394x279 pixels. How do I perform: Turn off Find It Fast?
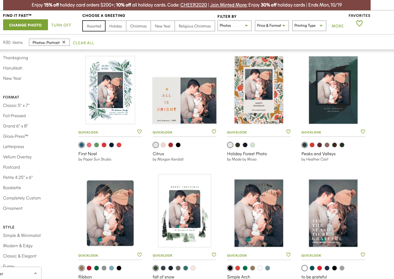[61, 25]
